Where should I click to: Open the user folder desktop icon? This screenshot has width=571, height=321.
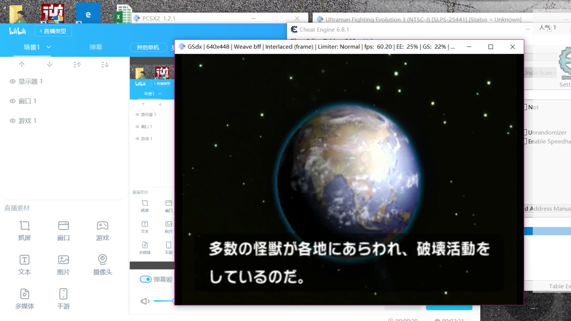pyautogui.click(x=18, y=13)
